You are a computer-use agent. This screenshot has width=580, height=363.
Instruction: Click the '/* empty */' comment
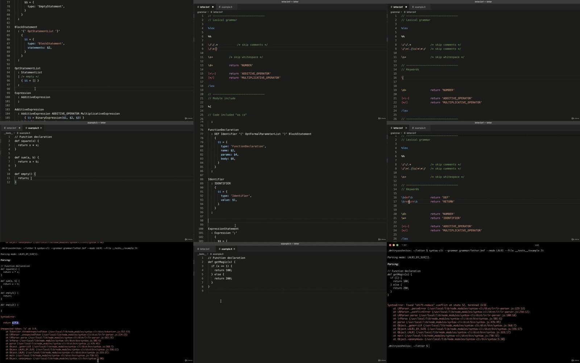pos(30,77)
